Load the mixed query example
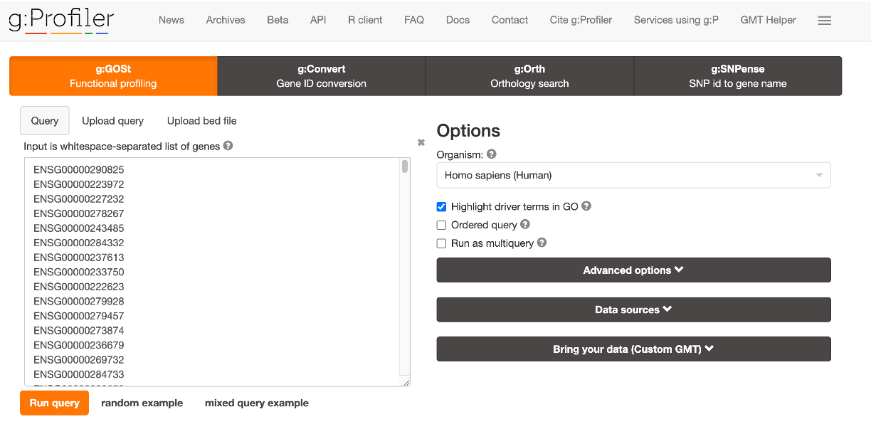871x424 pixels. (x=257, y=403)
